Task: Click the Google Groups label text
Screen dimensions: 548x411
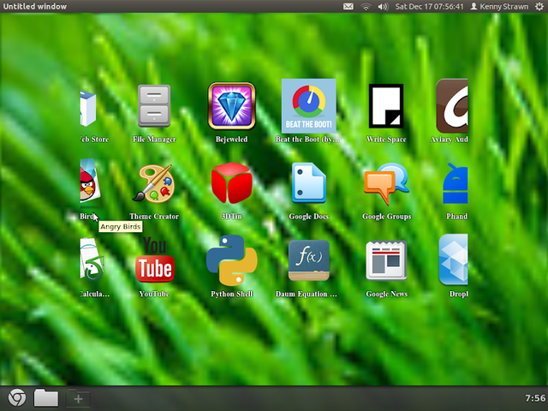Action: point(386,217)
